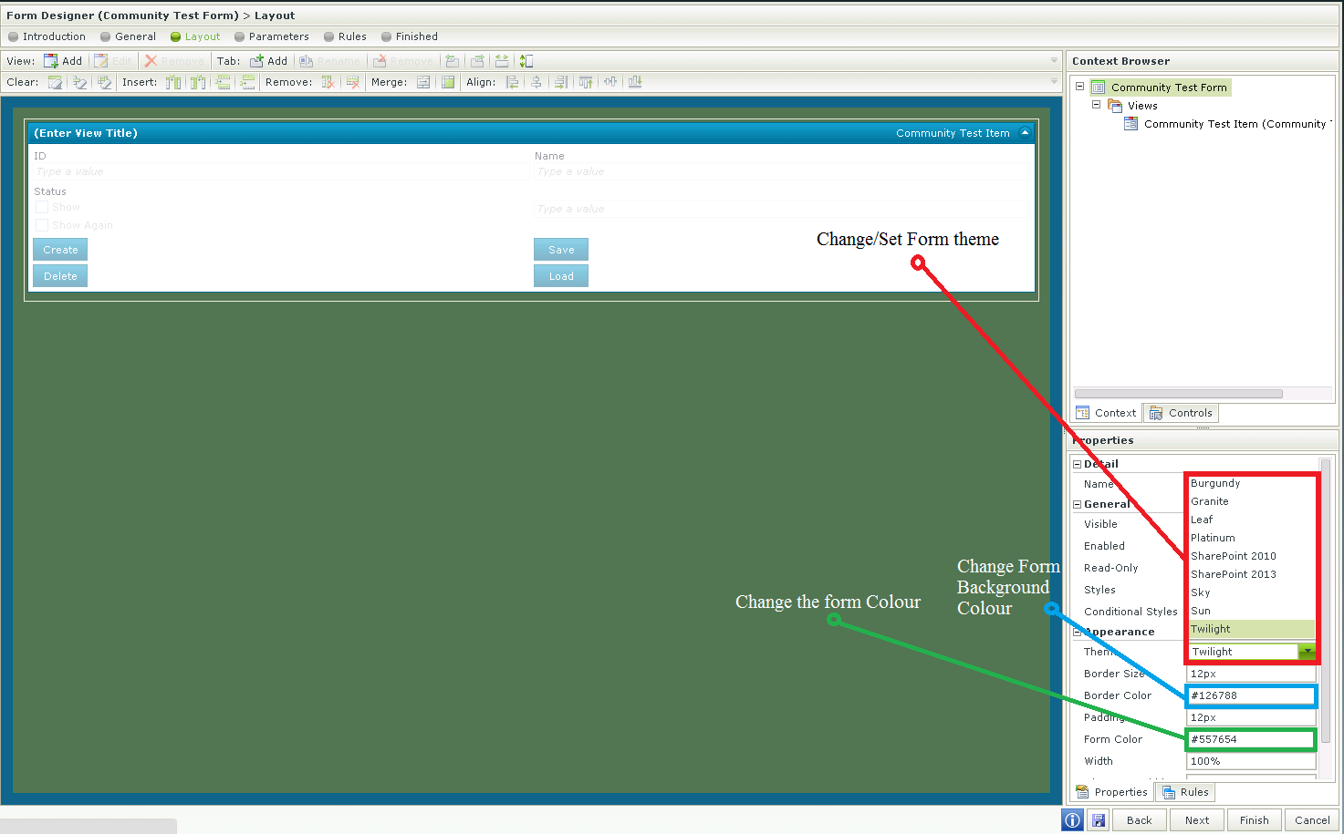This screenshot has height=834, width=1344.
Task: Insert row above icon
Action: pyautogui.click(x=223, y=82)
